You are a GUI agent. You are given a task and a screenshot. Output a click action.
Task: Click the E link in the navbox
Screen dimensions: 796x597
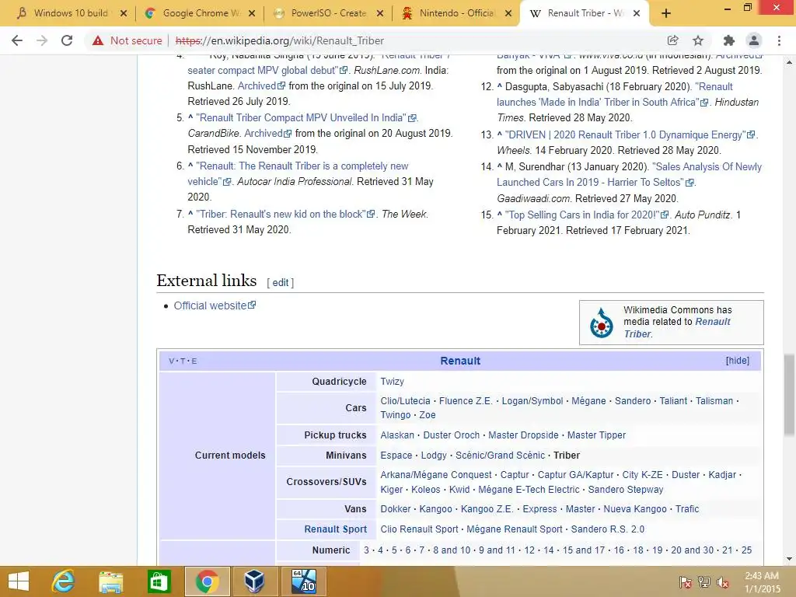(x=194, y=361)
